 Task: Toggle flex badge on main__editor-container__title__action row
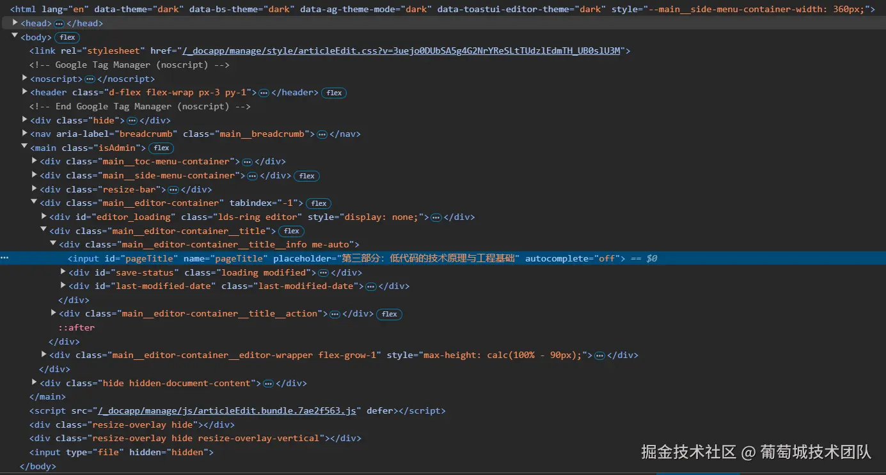[x=390, y=314]
